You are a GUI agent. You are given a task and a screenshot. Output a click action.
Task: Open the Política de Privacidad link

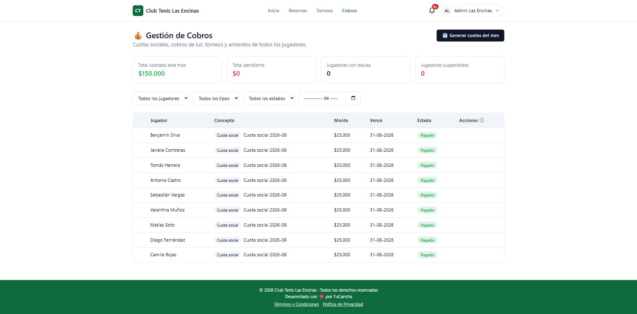[343, 304]
